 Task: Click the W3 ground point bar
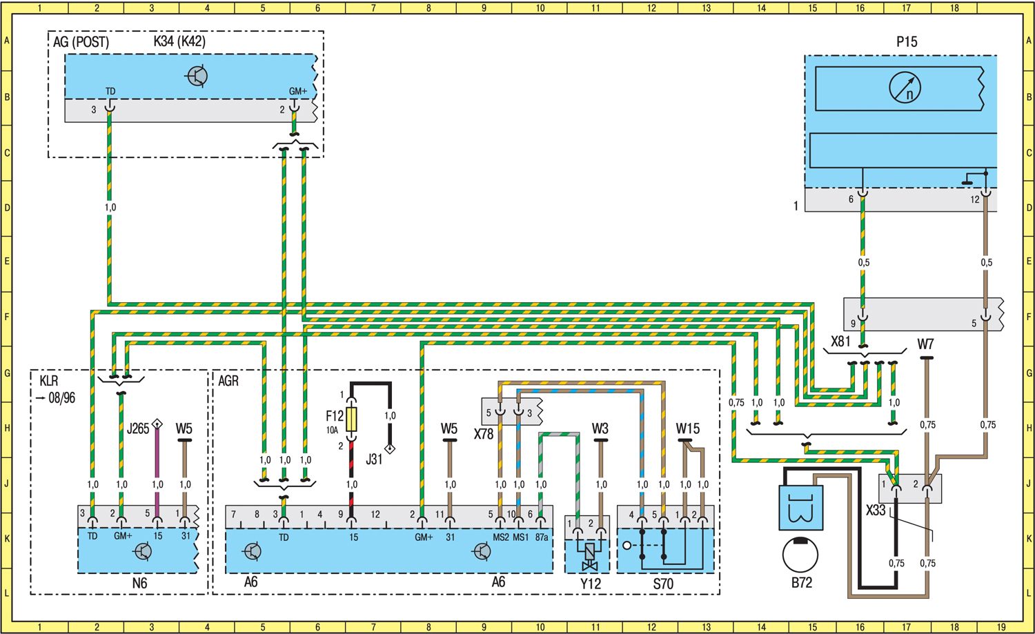click(600, 439)
